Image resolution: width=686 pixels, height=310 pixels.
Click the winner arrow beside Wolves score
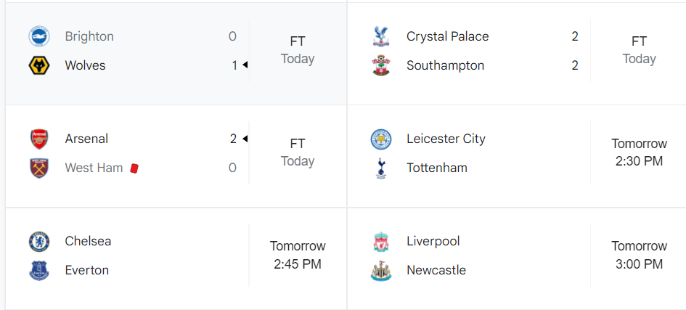(x=245, y=65)
